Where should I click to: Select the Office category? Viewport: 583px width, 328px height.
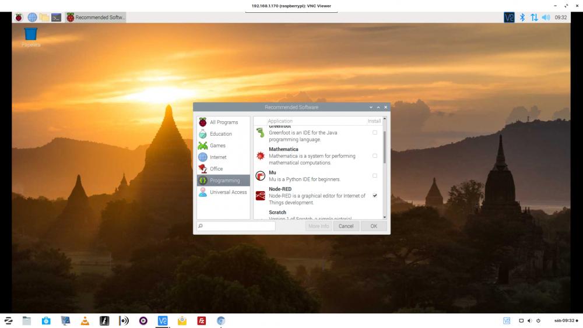223,168
